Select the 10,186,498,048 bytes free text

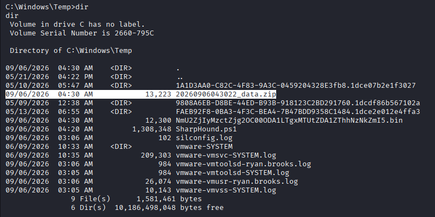[169, 207]
